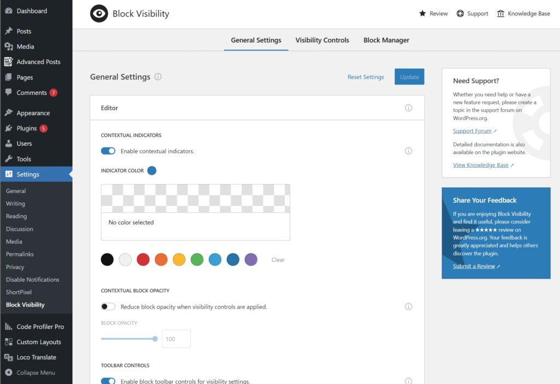Click info icon beside contextual indicators toggle
Viewport: 560px width, 384px height.
(408, 151)
